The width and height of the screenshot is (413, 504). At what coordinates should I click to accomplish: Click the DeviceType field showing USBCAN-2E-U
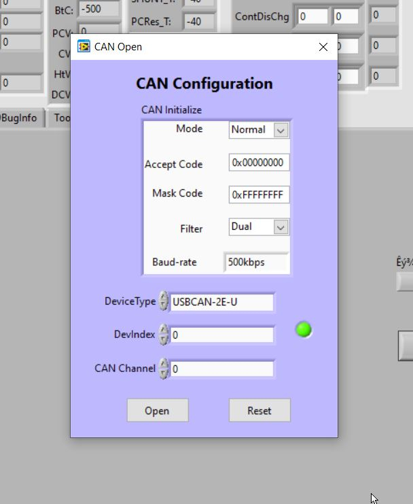tap(221, 302)
